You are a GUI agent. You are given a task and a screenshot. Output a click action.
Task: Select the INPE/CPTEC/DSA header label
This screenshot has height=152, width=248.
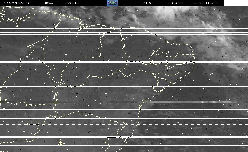16,3
